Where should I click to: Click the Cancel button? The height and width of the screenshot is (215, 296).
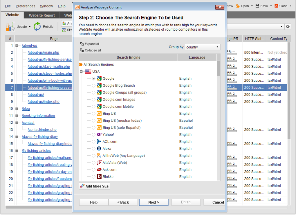click(214, 202)
